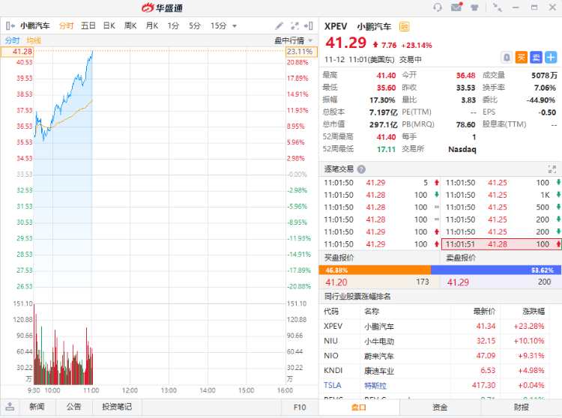The height and width of the screenshot is (418, 562).
Task: Open the skin theme shirt icon
Action: 474,7
